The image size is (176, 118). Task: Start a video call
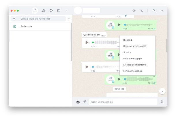134,11
